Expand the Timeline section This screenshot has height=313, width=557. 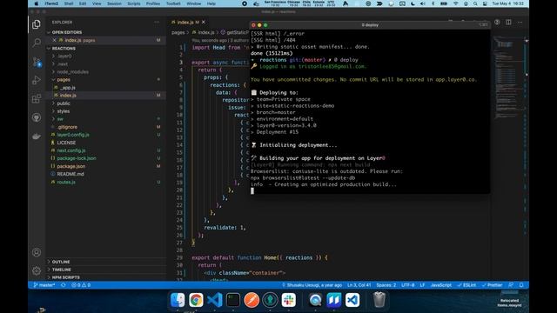coord(62,270)
